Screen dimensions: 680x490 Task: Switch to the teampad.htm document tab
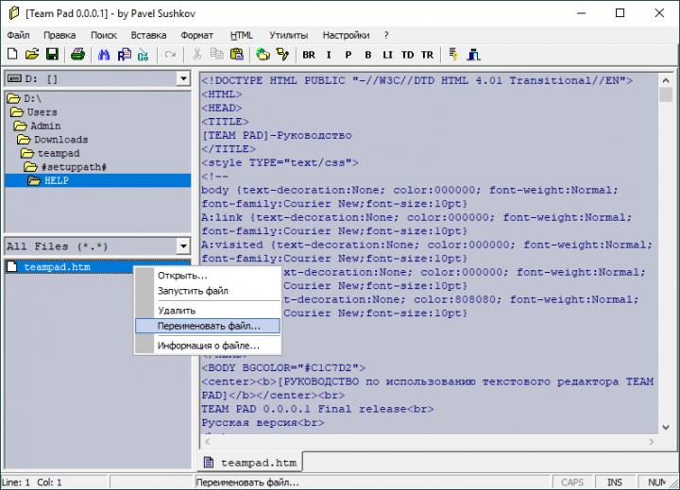(250, 463)
